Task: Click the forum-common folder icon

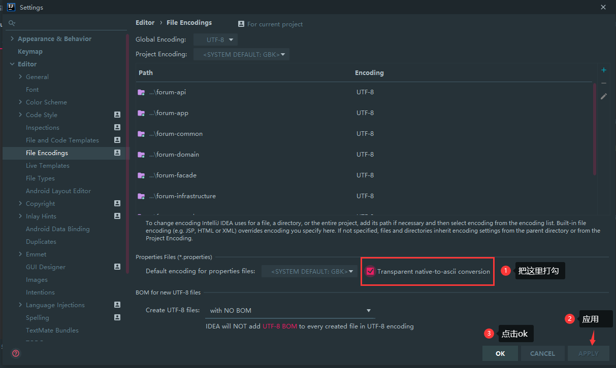Action: point(141,134)
